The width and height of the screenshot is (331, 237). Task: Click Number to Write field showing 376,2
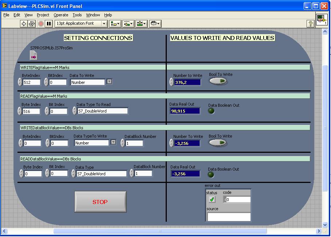coord(187,82)
